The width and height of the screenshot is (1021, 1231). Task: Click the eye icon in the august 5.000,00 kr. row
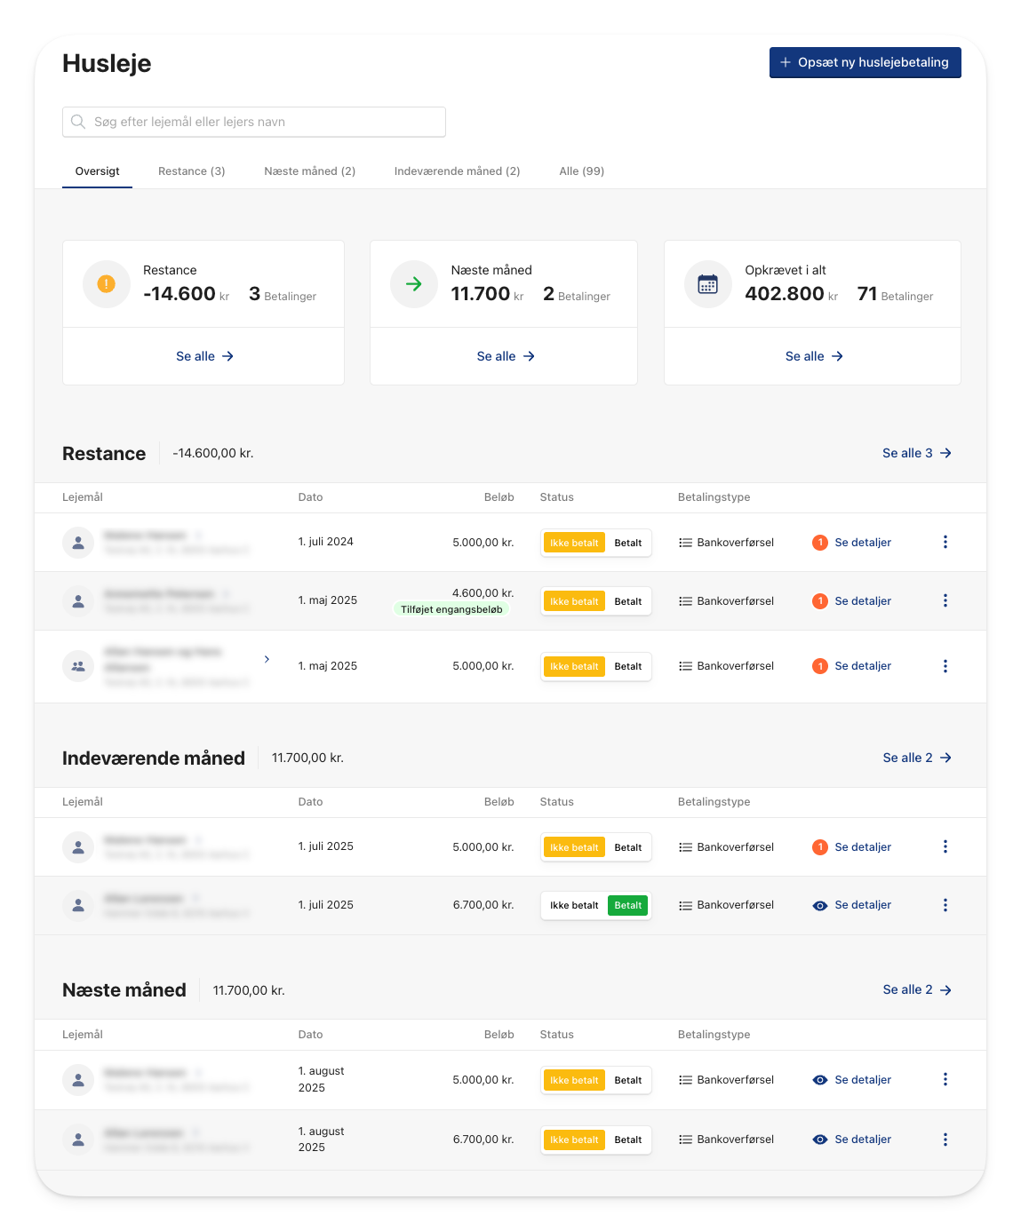[x=820, y=1080]
